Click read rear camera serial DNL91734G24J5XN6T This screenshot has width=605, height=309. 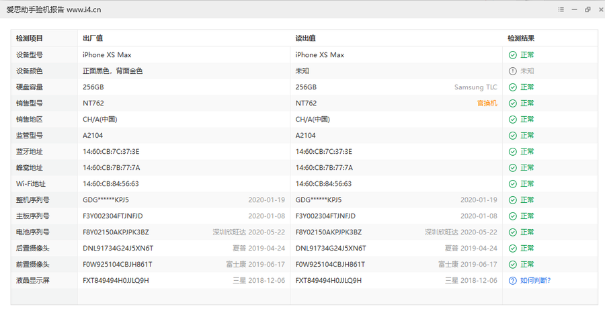point(331,249)
